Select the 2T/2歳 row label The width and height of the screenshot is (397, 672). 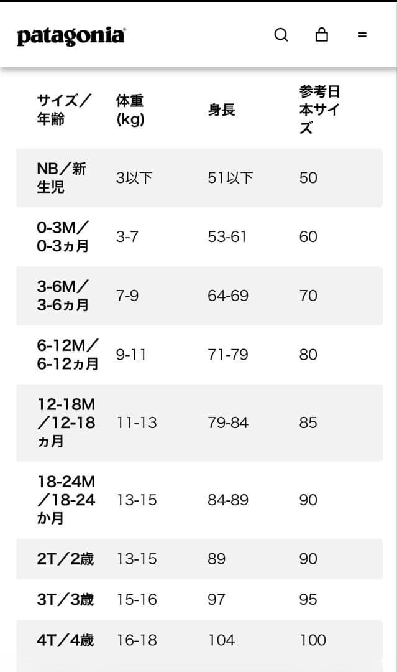(65, 559)
